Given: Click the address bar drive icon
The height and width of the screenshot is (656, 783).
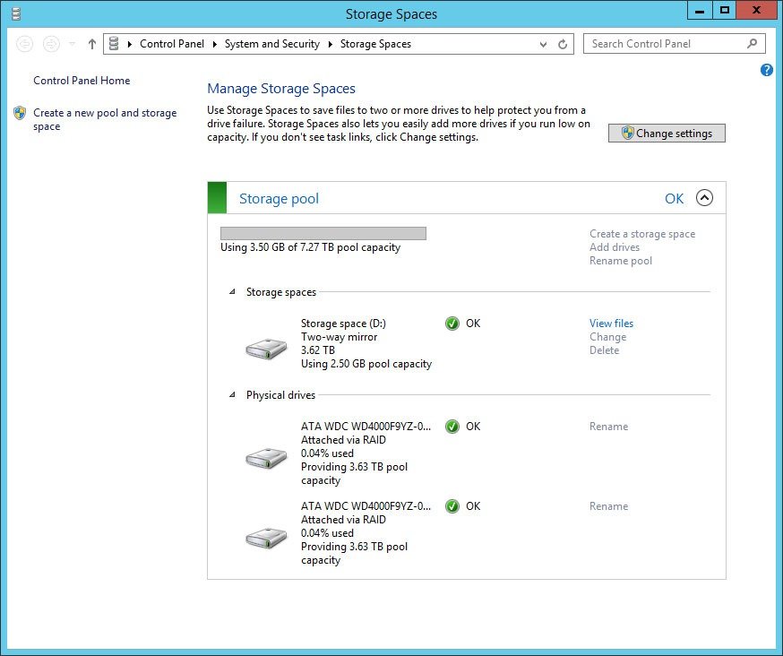Looking at the screenshot, I should 114,44.
